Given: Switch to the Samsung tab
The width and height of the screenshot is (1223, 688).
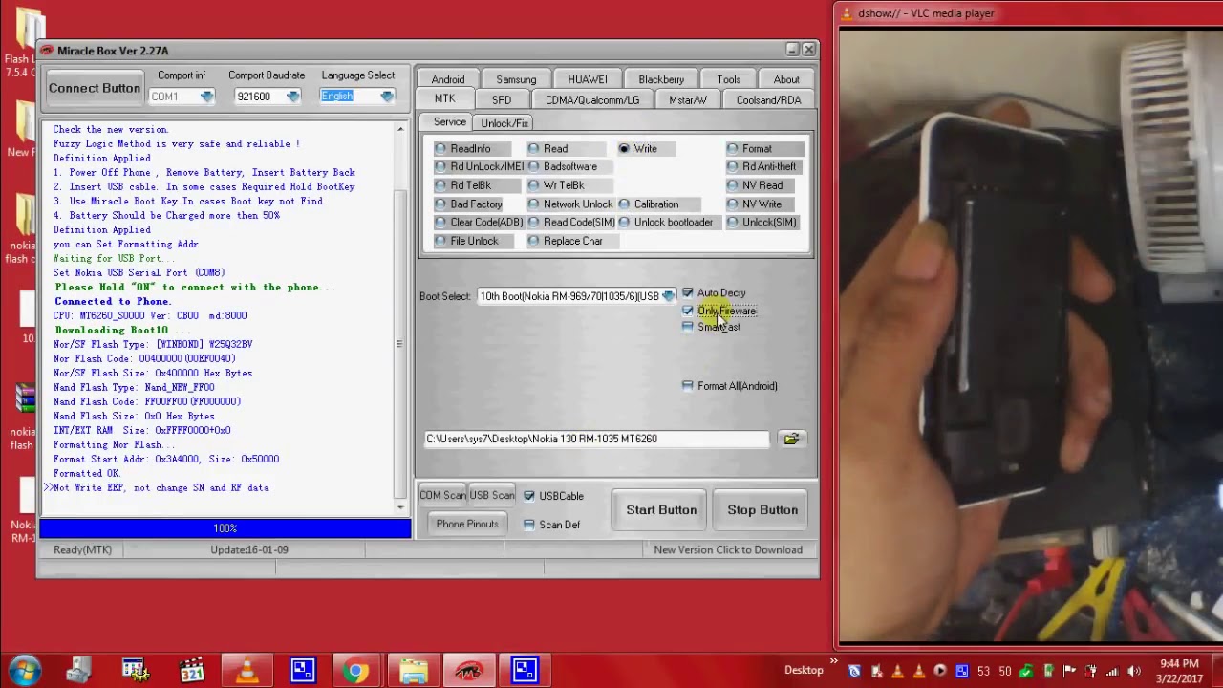Looking at the screenshot, I should [x=516, y=79].
